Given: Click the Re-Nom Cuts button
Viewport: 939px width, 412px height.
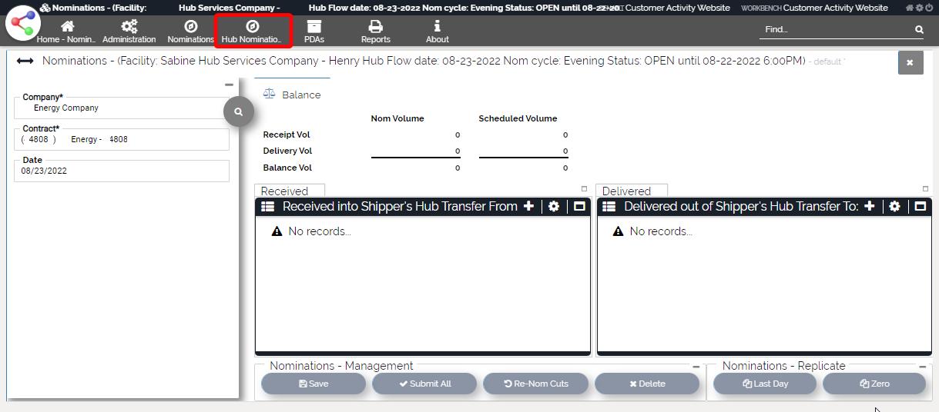Looking at the screenshot, I should point(536,384).
